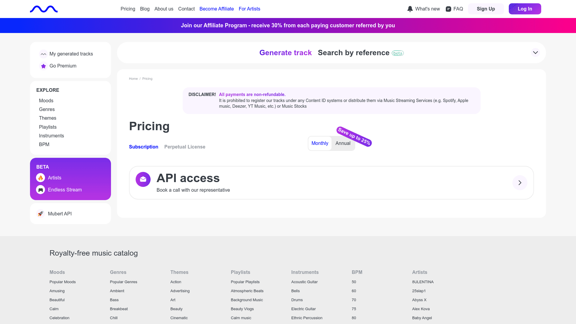Open Artists via the fire icon
Image resolution: width=576 pixels, height=324 pixels.
coord(40,178)
